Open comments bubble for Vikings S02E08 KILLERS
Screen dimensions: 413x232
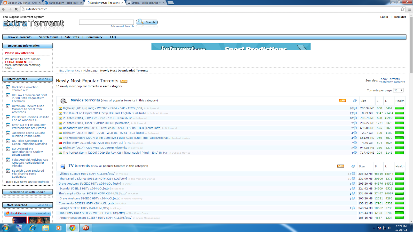pos(353,174)
